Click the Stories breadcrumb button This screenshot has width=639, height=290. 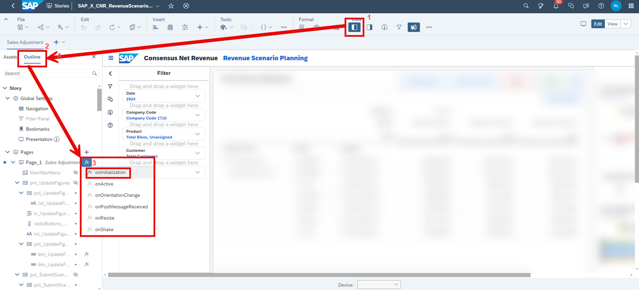pyautogui.click(x=58, y=6)
